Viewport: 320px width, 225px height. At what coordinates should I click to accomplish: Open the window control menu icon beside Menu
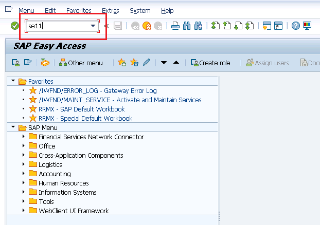9,9
